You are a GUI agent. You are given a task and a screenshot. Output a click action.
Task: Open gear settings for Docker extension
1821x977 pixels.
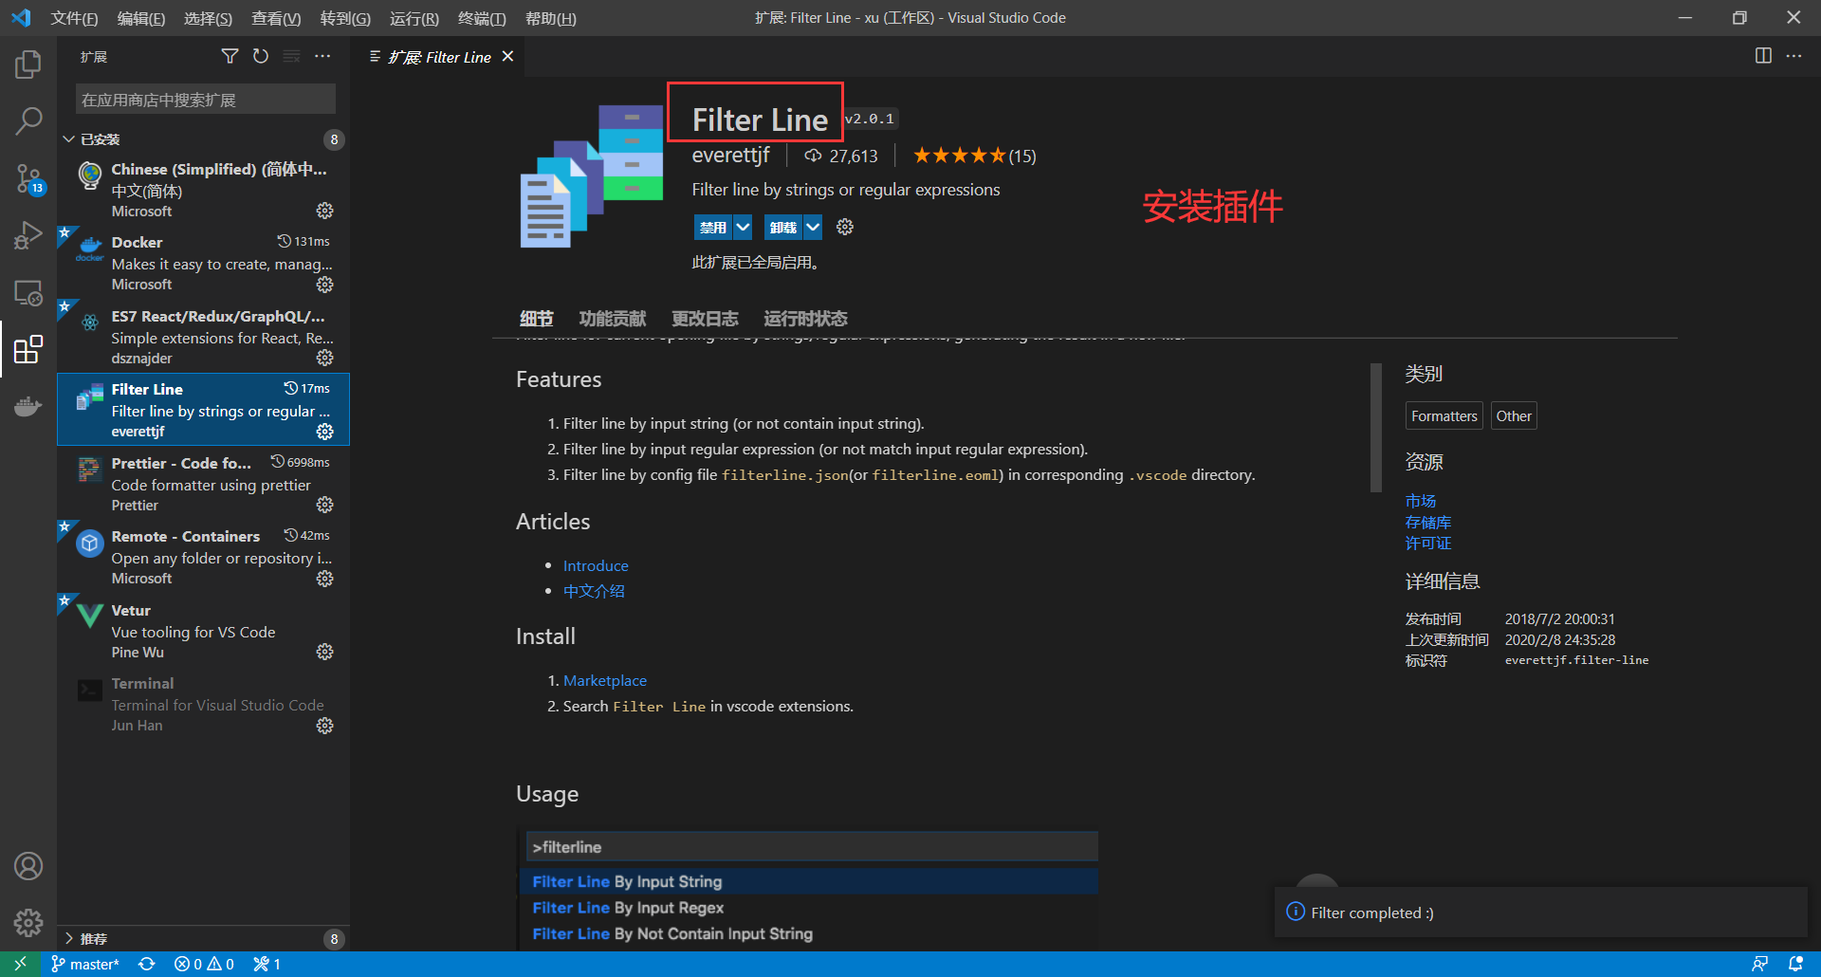(x=325, y=285)
